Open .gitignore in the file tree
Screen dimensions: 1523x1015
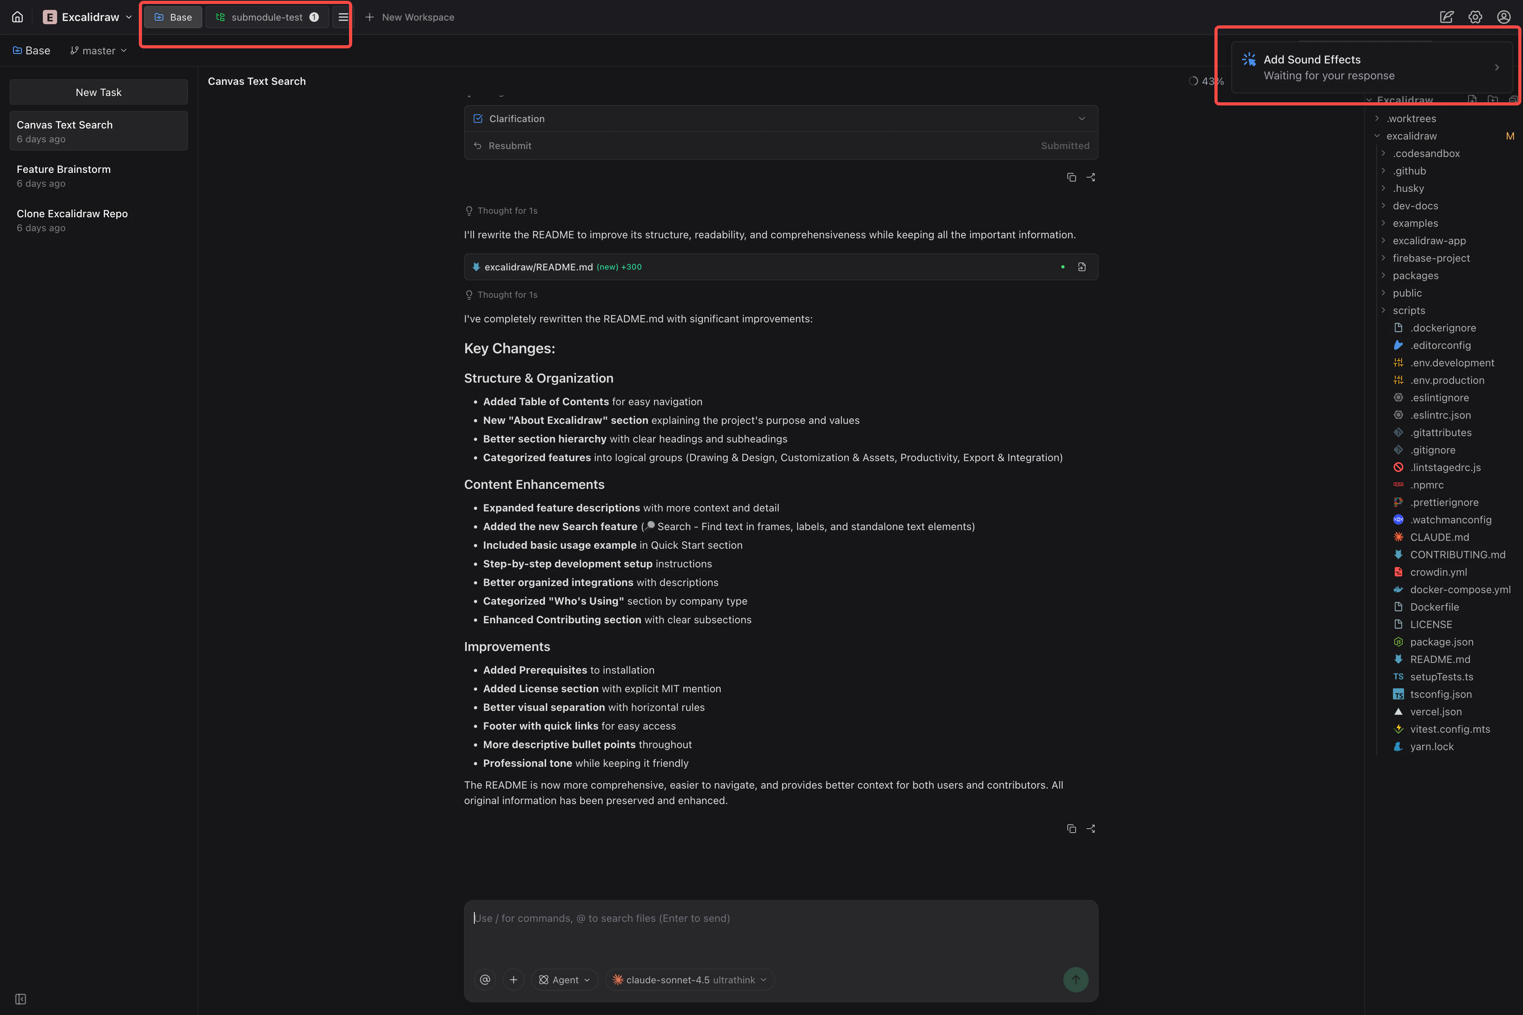(x=1432, y=450)
